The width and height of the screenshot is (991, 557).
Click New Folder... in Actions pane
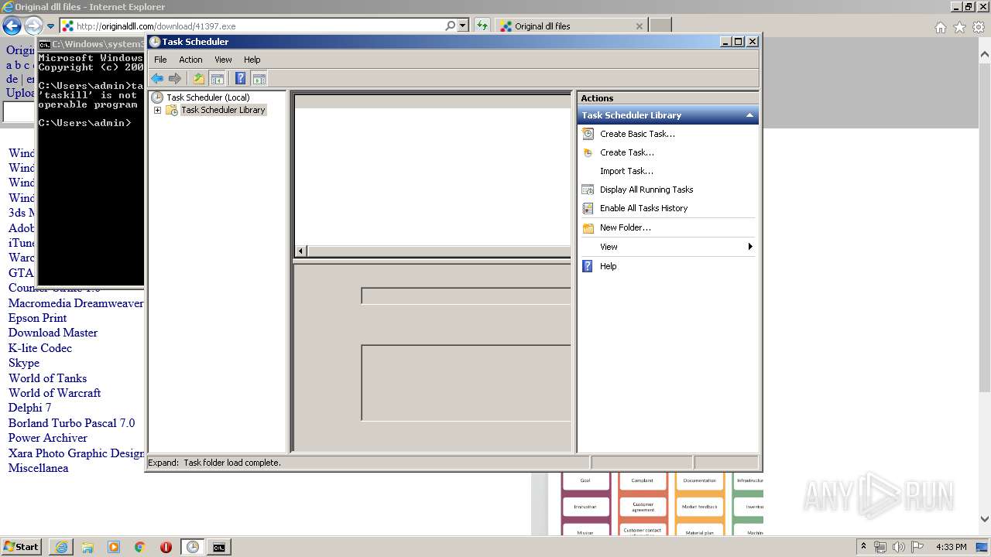point(625,227)
